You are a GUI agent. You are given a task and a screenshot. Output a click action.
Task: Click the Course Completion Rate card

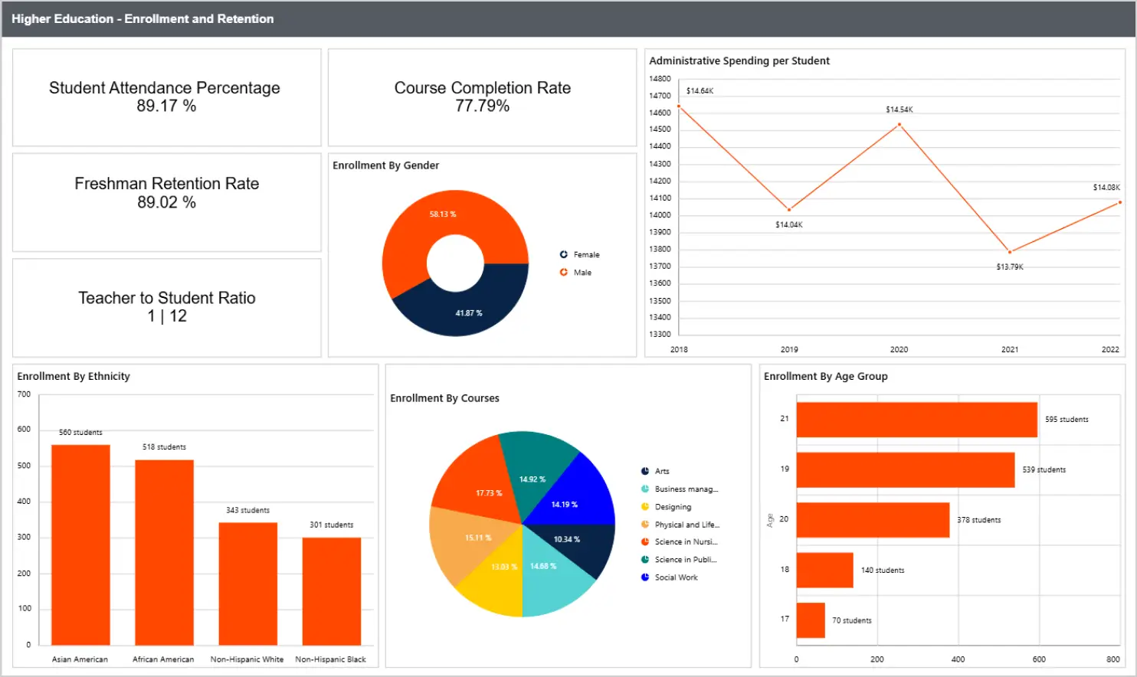[482, 97]
